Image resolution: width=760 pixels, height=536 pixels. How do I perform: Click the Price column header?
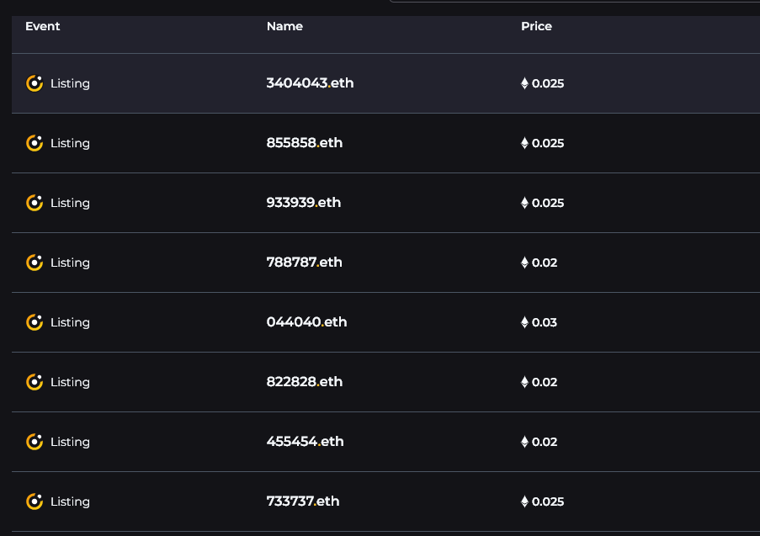[x=537, y=26]
